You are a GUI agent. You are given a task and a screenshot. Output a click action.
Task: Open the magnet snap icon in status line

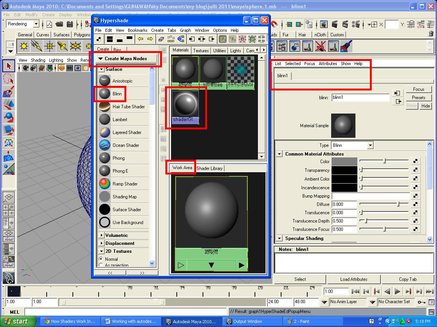click(275, 25)
